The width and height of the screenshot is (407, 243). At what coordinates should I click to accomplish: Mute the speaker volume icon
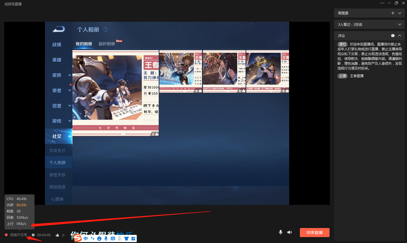(289, 232)
